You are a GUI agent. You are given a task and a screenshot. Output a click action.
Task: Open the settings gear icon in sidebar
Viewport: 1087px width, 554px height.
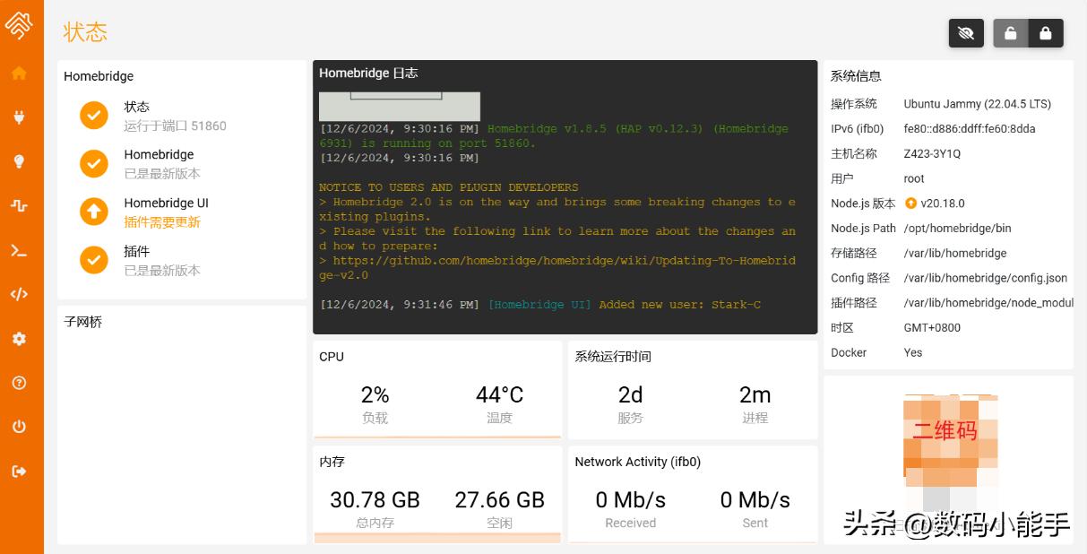19,339
